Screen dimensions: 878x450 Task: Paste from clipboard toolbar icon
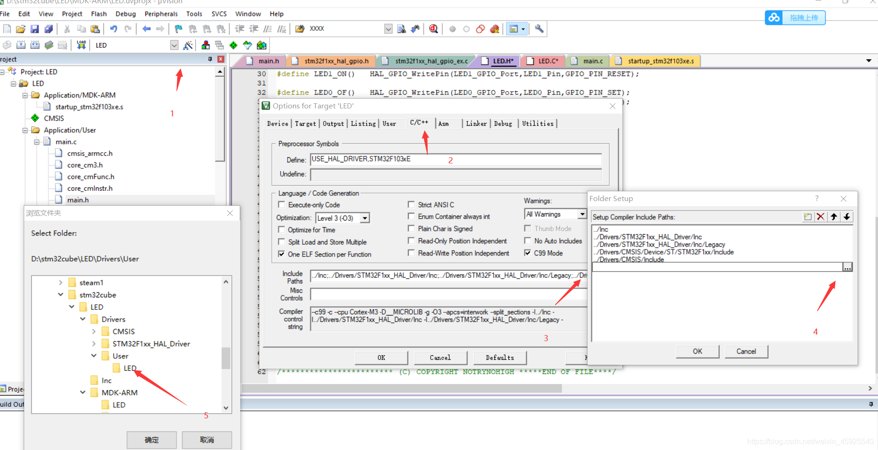95,29
